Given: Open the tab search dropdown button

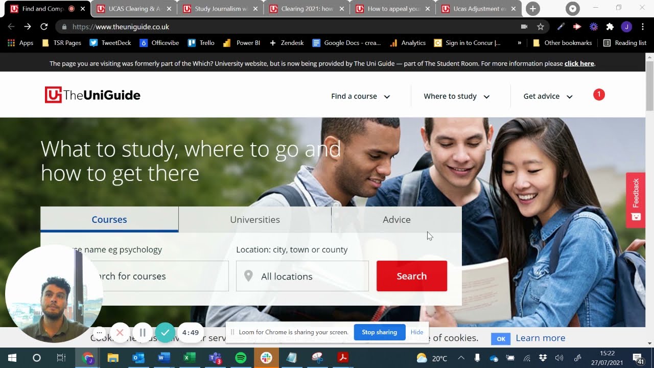Looking at the screenshot, I should [573, 9].
